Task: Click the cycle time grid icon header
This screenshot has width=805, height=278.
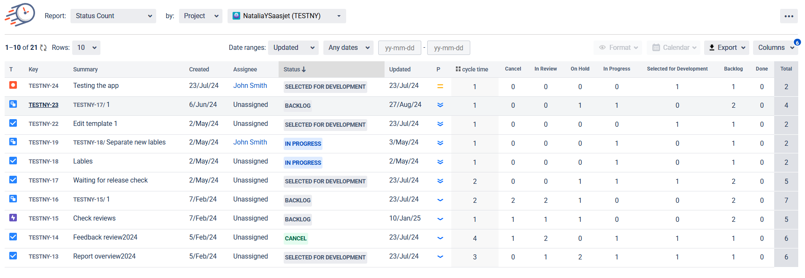Action: point(458,69)
